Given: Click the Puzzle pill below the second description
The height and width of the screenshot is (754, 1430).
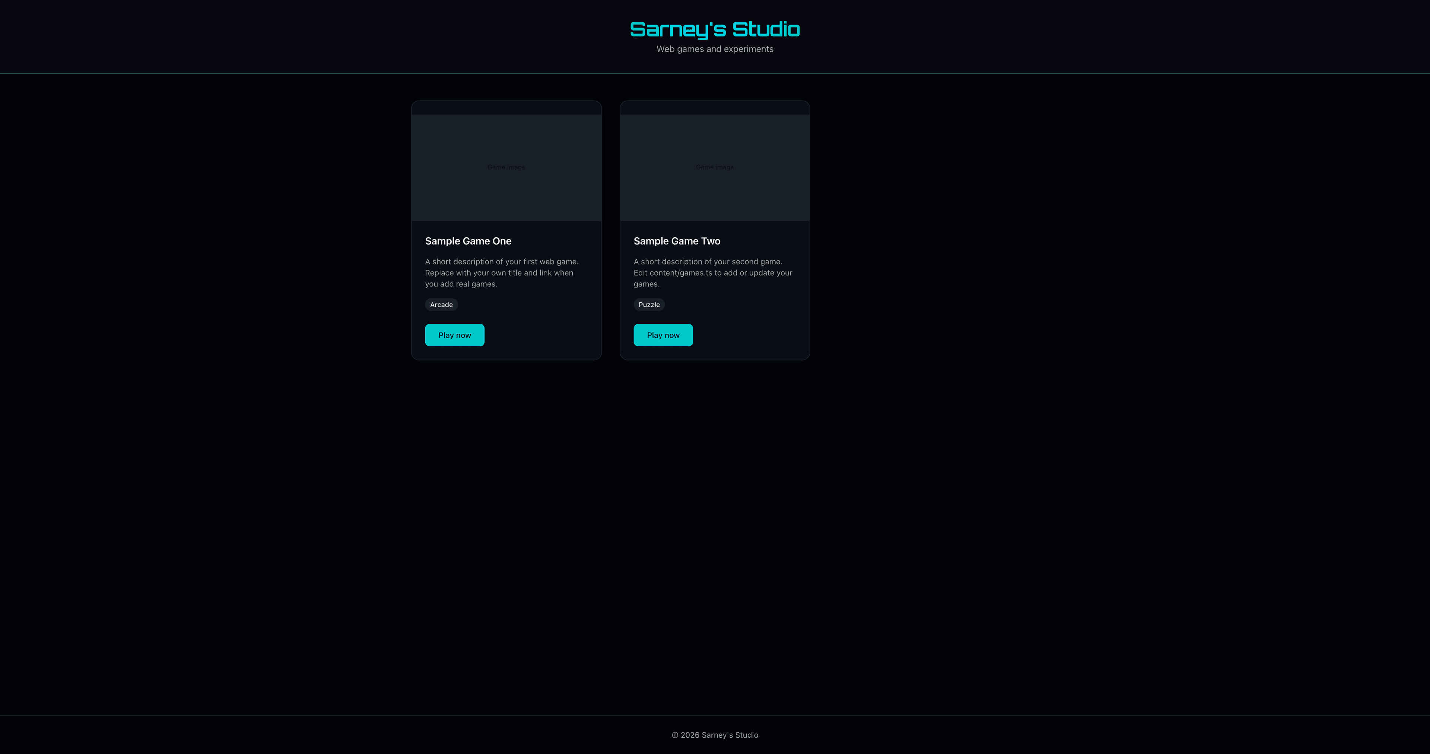Looking at the screenshot, I should pyautogui.click(x=649, y=304).
